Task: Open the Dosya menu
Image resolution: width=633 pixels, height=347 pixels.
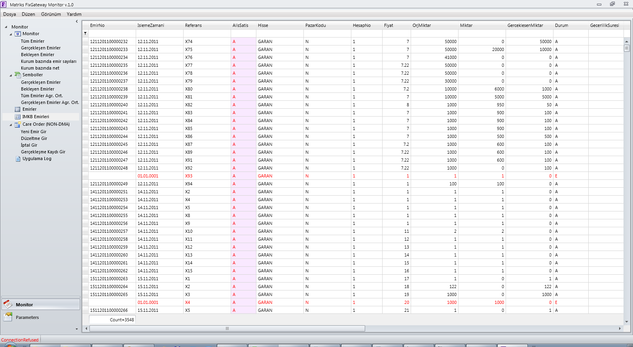Action: (9, 14)
